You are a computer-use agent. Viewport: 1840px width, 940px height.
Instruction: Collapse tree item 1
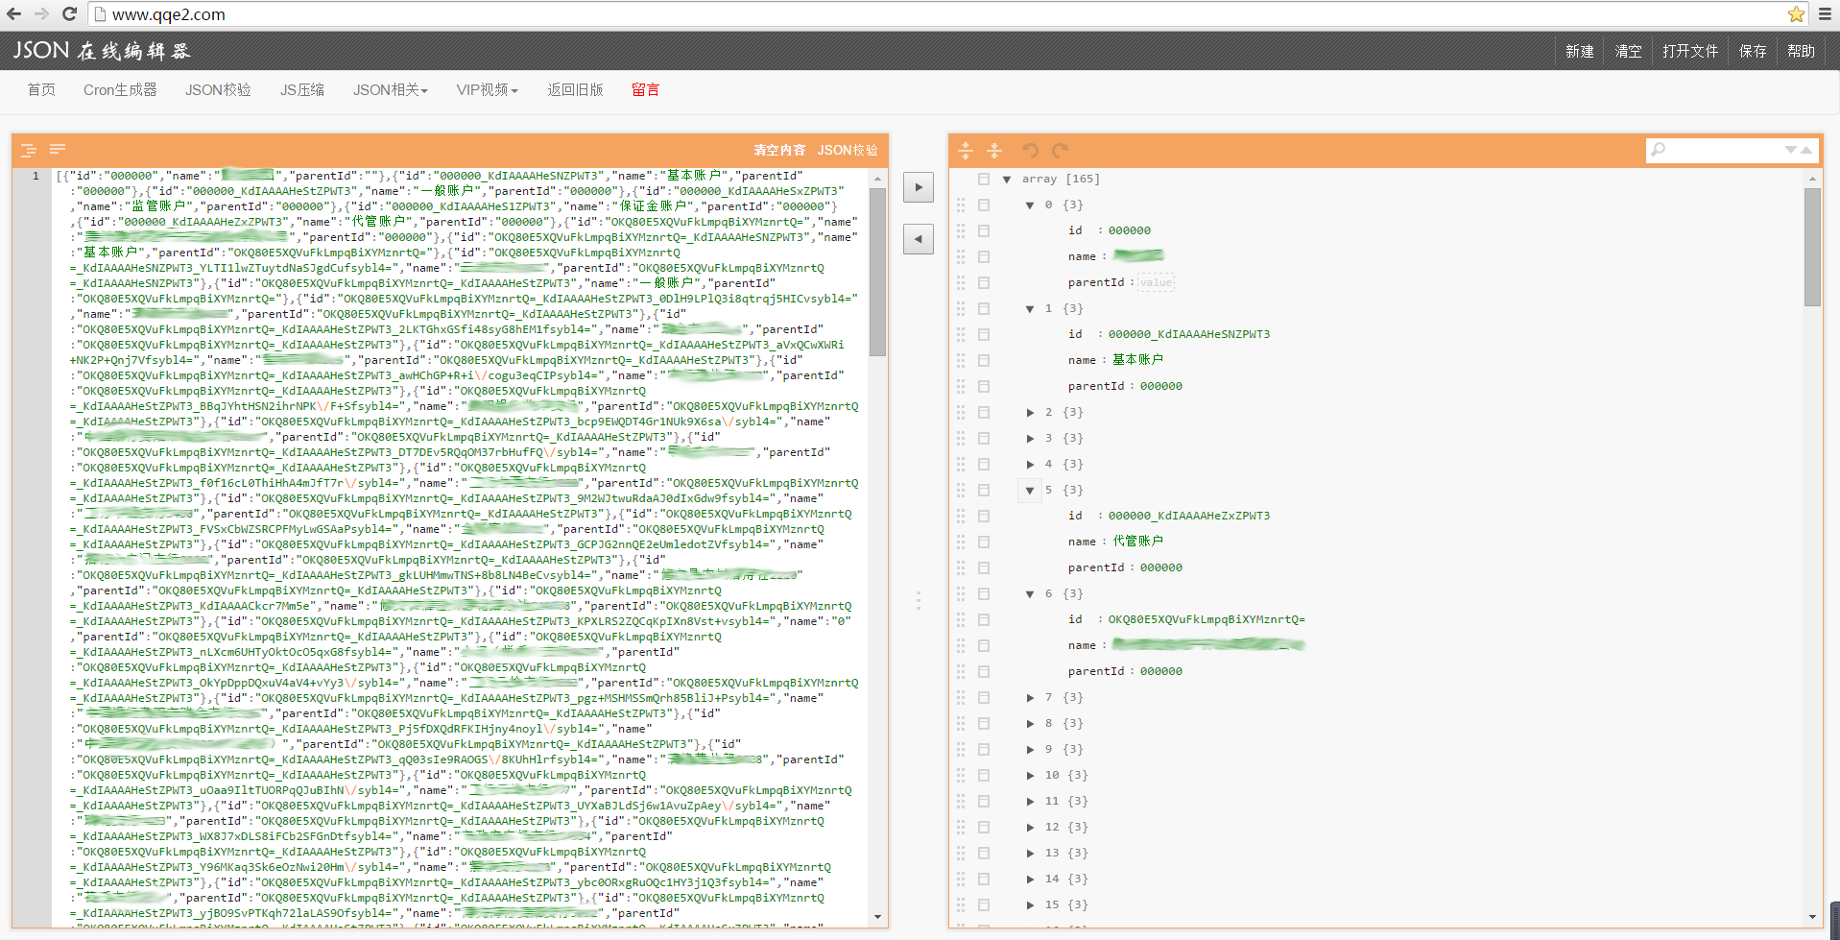[x=1030, y=309]
